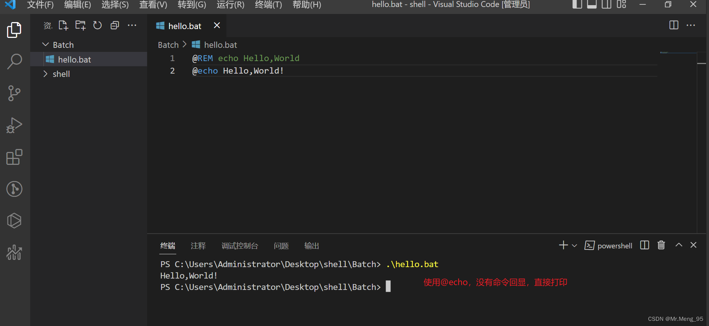709x326 pixels.
Task: Maximize the terminal panel size
Action: [678, 245]
